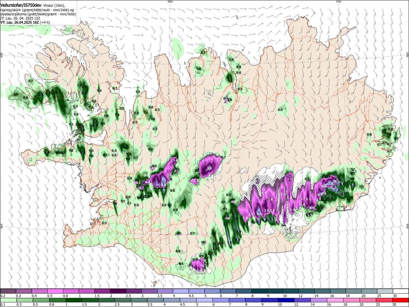
Task: Click the 7.2 precipitation value on the map
Action: [336, 190]
